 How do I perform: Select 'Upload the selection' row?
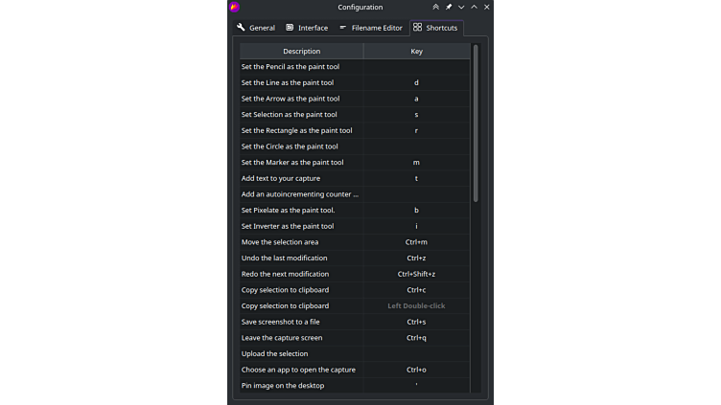[274, 354]
